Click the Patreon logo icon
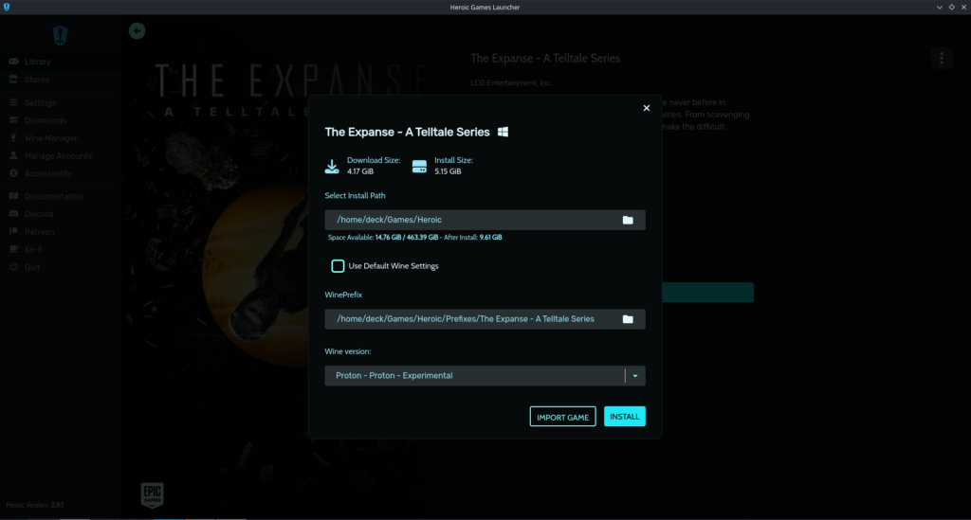The height and width of the screenshot is (520, 971). (13, 231)
